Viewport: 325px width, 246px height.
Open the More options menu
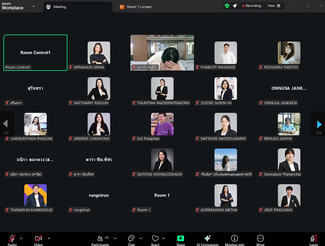click(x=260, y=240)
